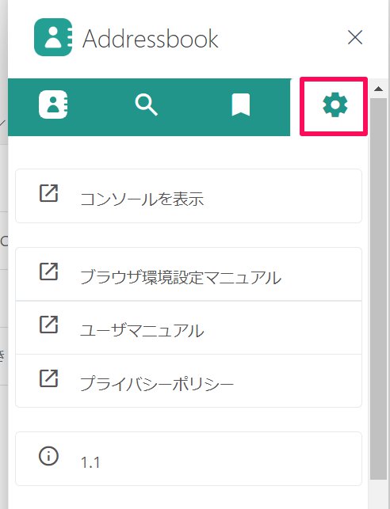Click external link icon beside ブラウザ環境設定マニュアル
Screen dimensions: 390x509
[x=49, y=272]
